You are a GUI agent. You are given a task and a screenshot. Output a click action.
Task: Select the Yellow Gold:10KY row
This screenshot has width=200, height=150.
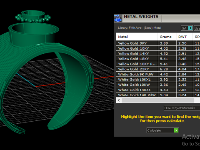point(158,48)
